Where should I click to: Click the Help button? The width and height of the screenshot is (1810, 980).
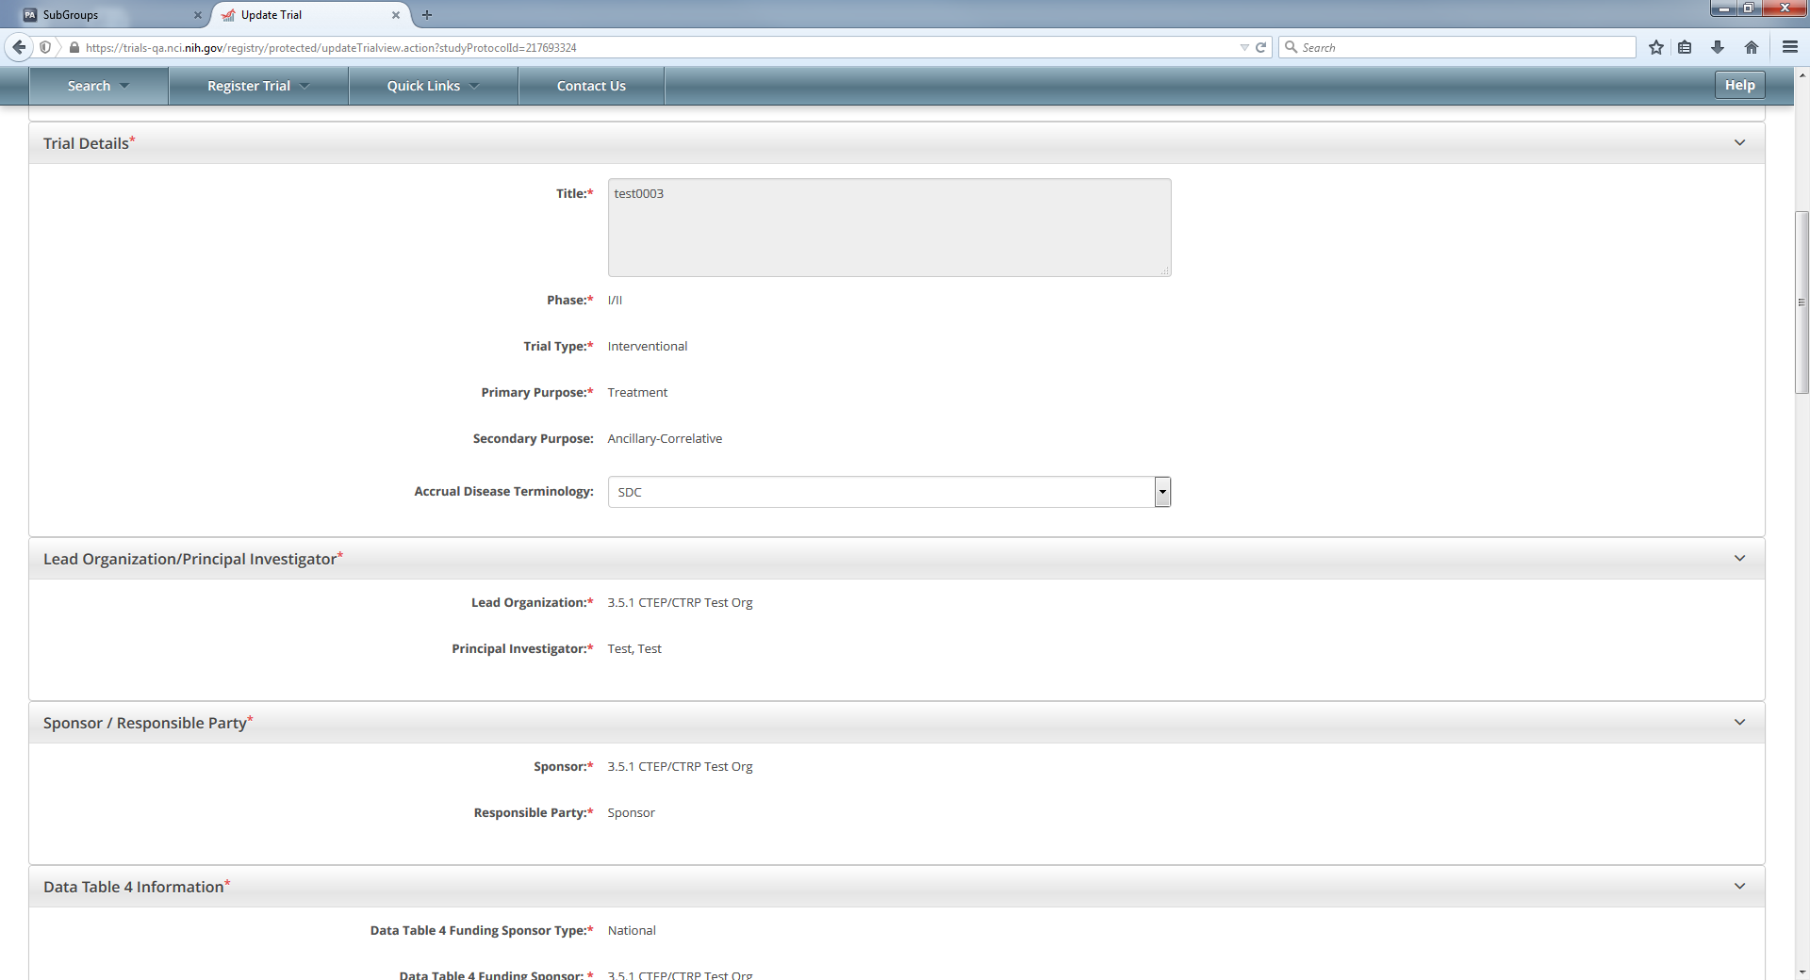point(1739,85)
